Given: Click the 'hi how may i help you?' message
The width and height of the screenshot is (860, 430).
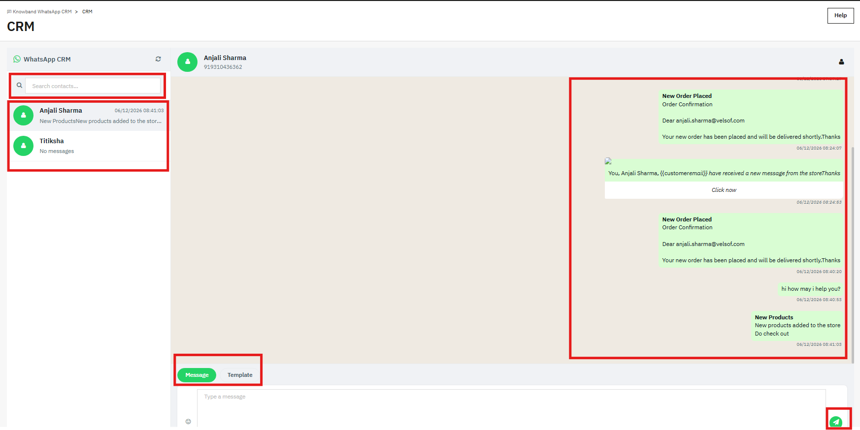Looking at the screenshot, I should 811,289.
